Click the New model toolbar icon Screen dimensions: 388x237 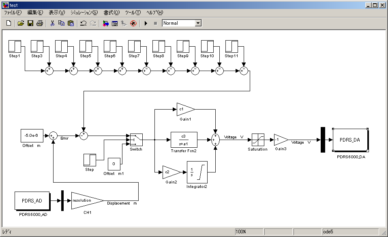(x=9, y=24)
